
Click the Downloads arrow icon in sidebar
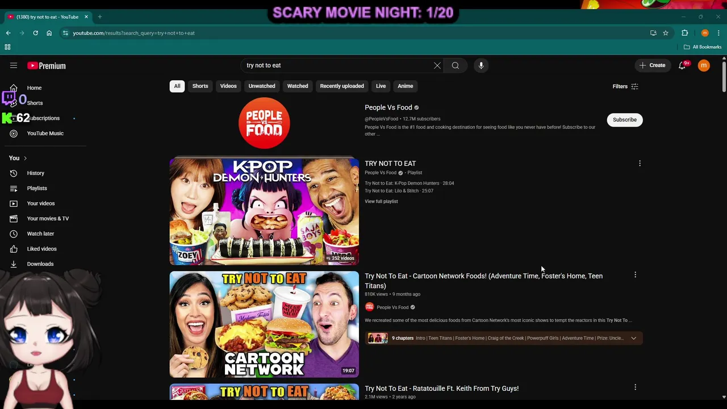pos(14,264)
